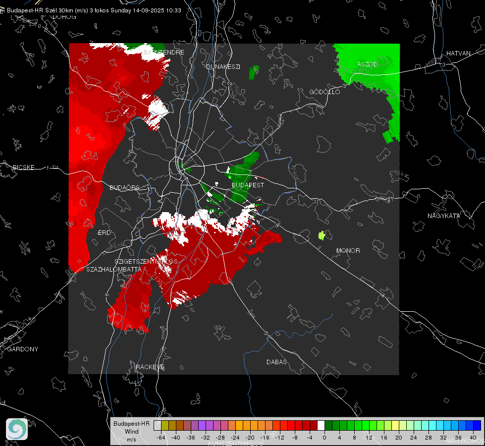Click the white zero-velocity legend swatch
The height and width of the screenshot is (446, 485).
[x=321, y=426]
